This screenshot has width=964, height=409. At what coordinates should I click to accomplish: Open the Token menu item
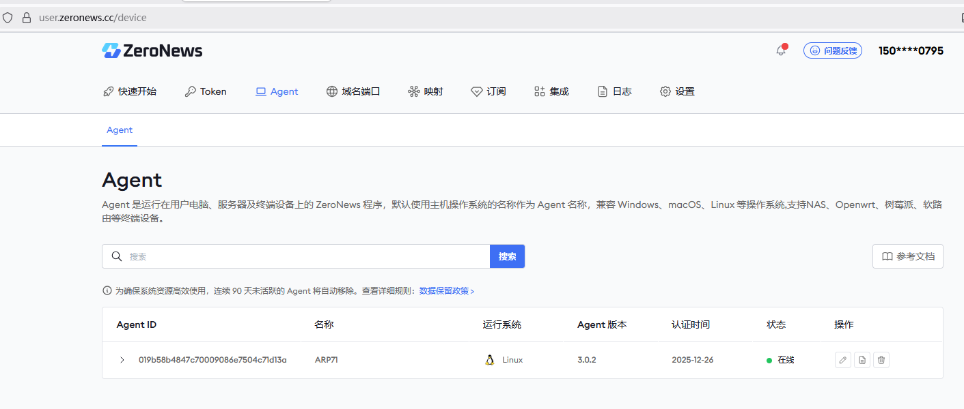(206, 91)
